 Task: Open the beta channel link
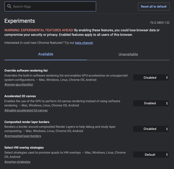pos(84,43)
